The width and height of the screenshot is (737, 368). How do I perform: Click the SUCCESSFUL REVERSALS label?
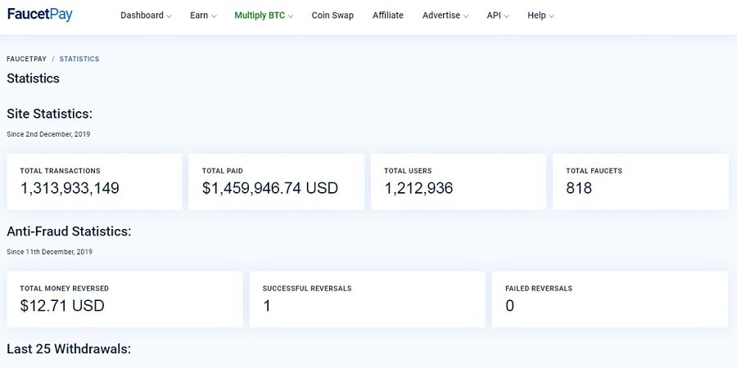pos(307,288)
